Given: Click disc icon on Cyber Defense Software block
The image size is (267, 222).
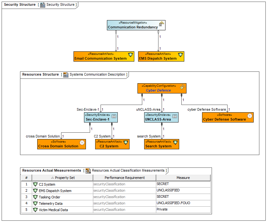Looking at the screenshot, I should coord(249,116).
